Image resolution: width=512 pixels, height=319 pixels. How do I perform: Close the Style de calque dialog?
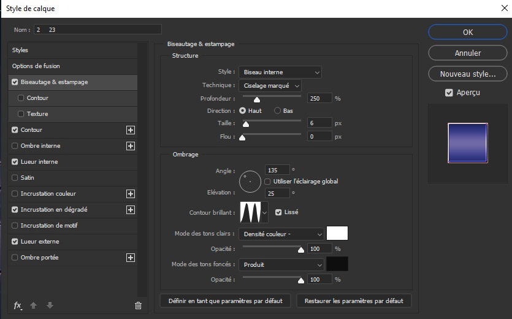coord(505,8)
